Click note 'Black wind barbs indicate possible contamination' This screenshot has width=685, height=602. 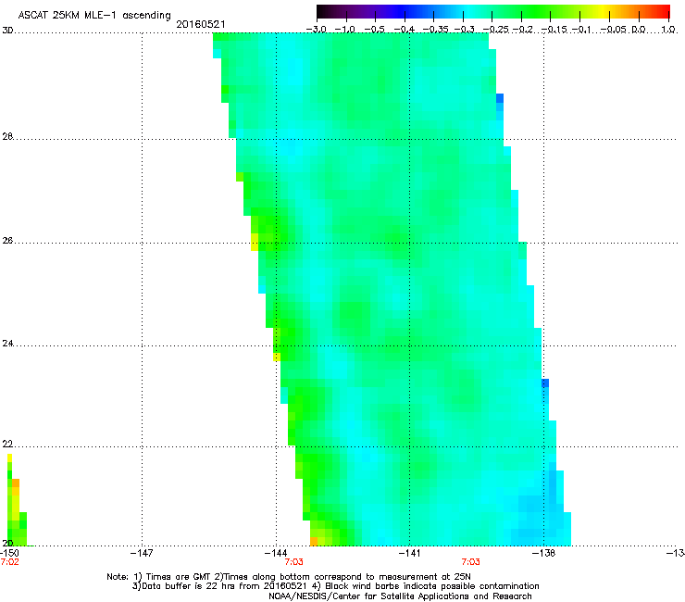point(432,586)
